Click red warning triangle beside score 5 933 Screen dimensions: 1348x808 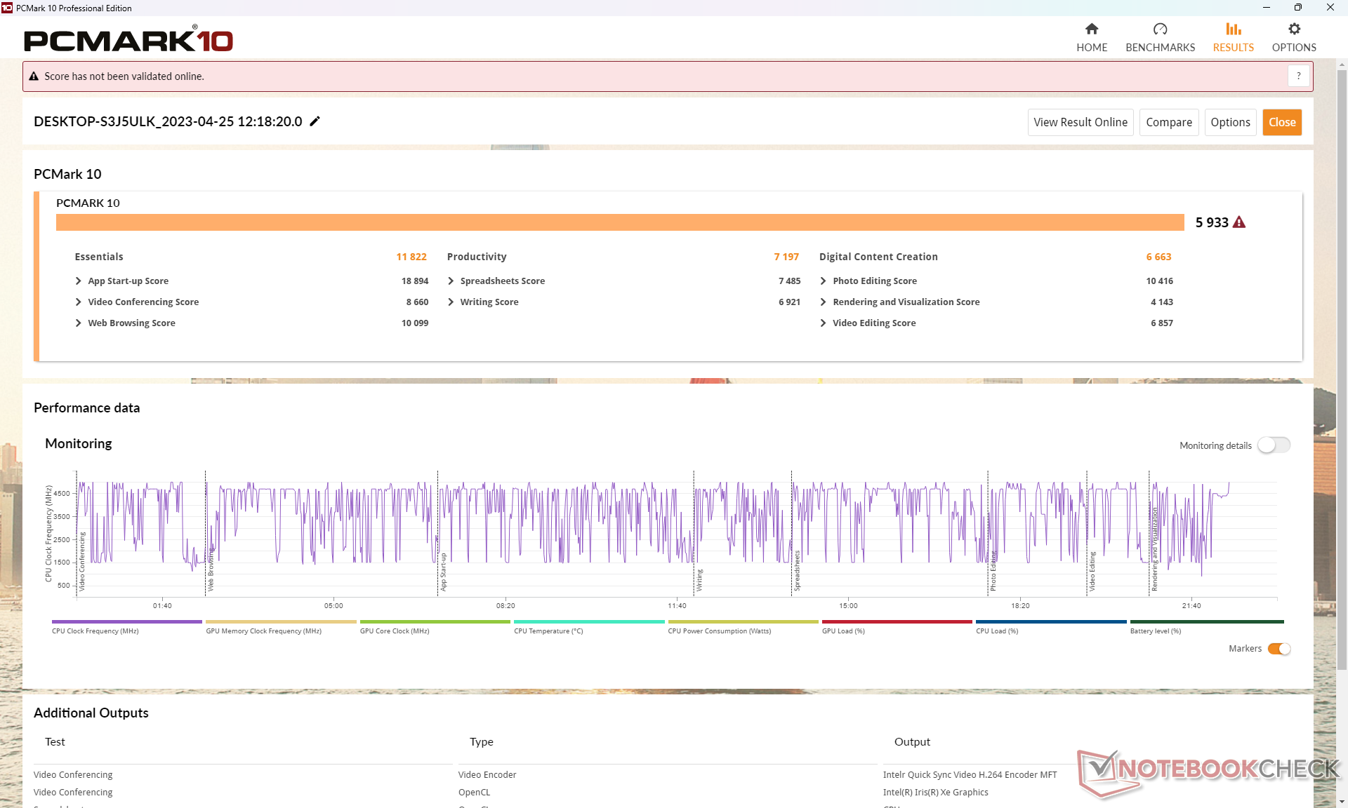click(x=1239, y=222)
